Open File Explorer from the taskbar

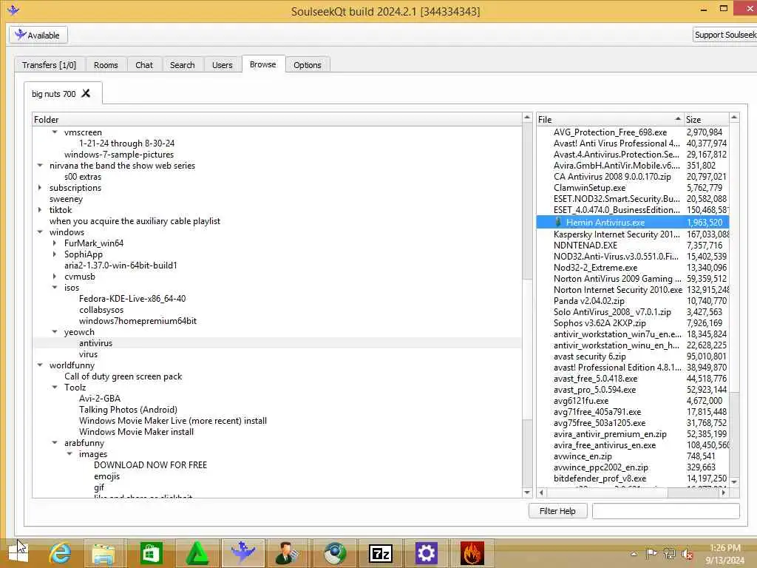103,553
